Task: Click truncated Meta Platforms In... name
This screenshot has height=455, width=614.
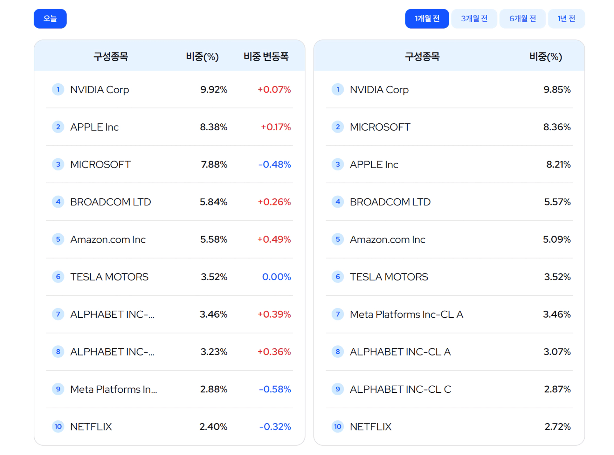Action: pyautogui.click(x=113, y=390)
